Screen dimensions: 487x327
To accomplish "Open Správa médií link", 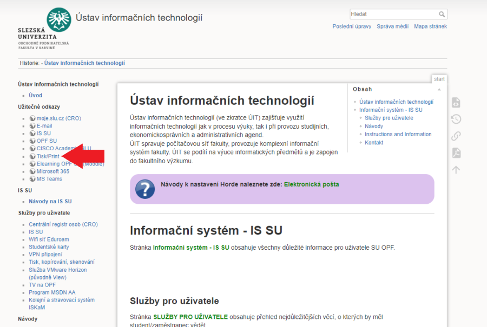I will click(x=393, y=26).
